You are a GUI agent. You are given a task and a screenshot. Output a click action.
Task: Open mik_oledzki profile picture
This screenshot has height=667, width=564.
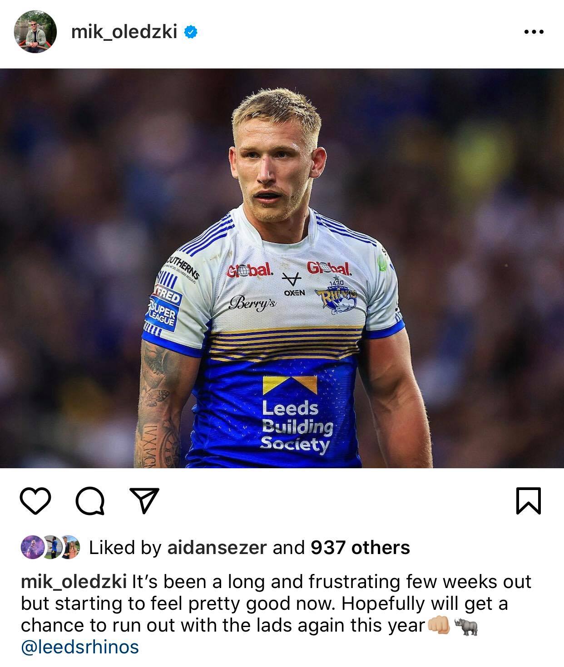35,32
